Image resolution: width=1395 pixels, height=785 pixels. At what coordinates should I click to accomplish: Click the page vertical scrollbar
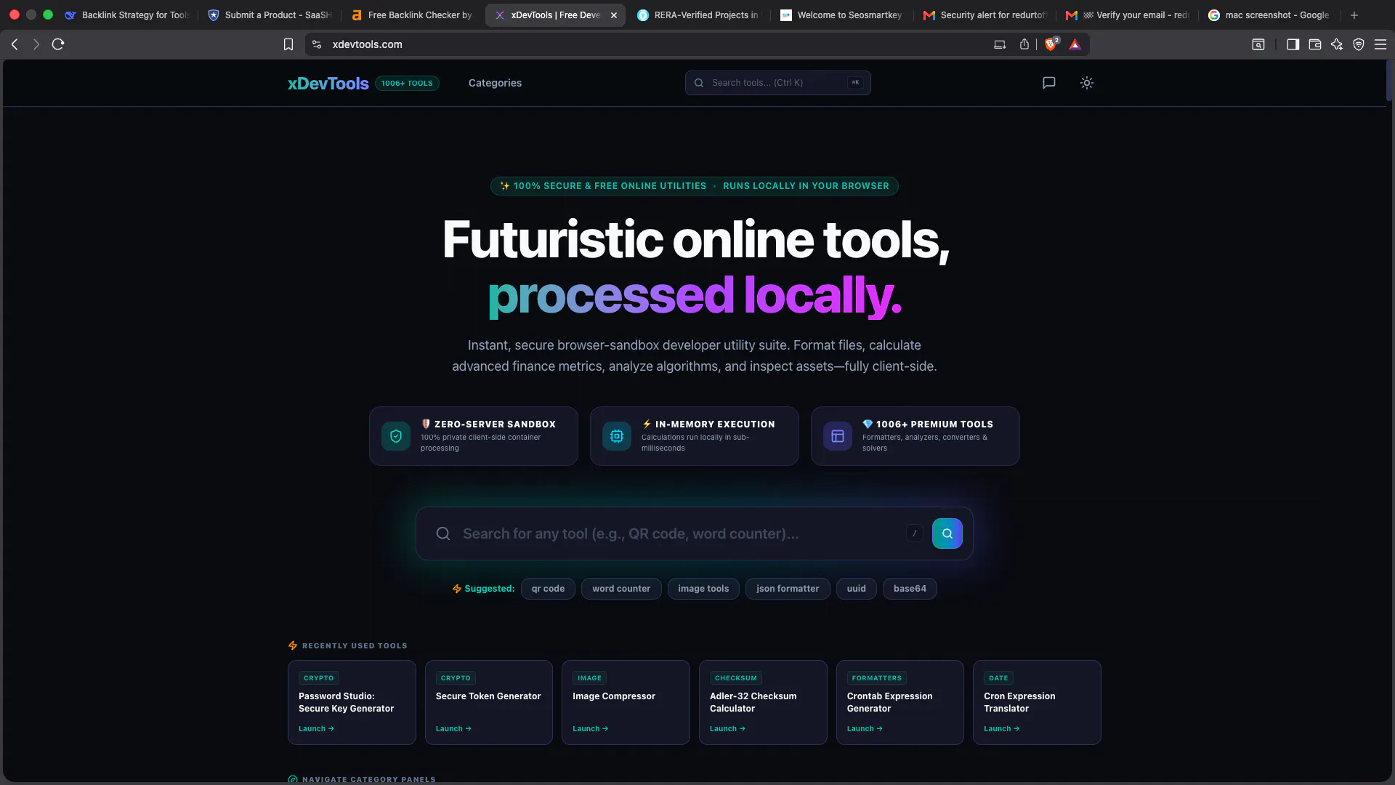point(1389,80)
